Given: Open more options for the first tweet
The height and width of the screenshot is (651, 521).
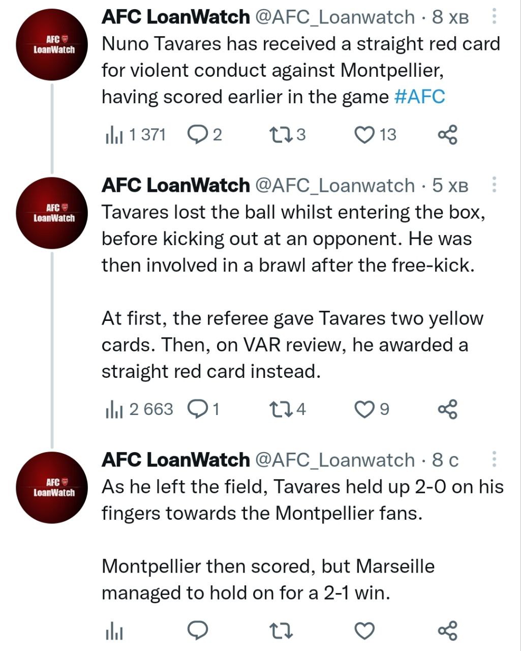Looking at the screenshot, I should coord(494,17).
